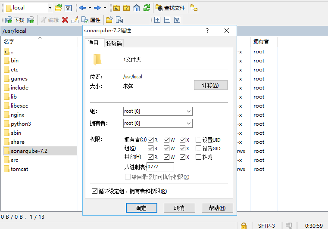The width and height of the screenshot is (328, 229).
Task: Click the OK (确定) button
Action: 141,208
